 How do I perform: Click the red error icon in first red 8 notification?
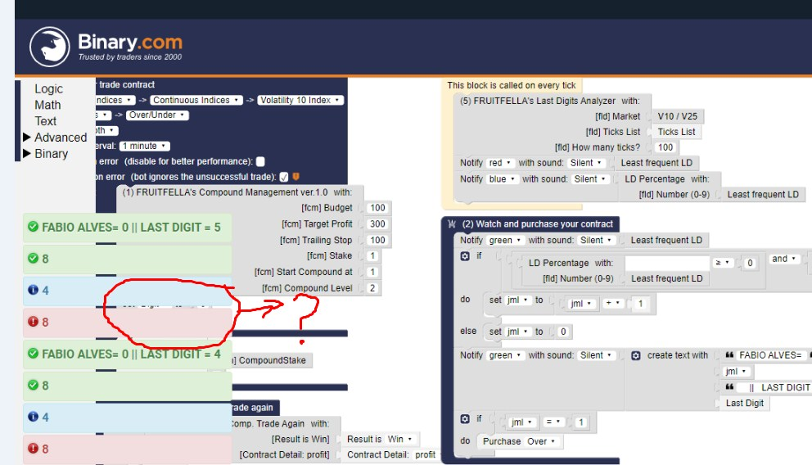[33, 322]
